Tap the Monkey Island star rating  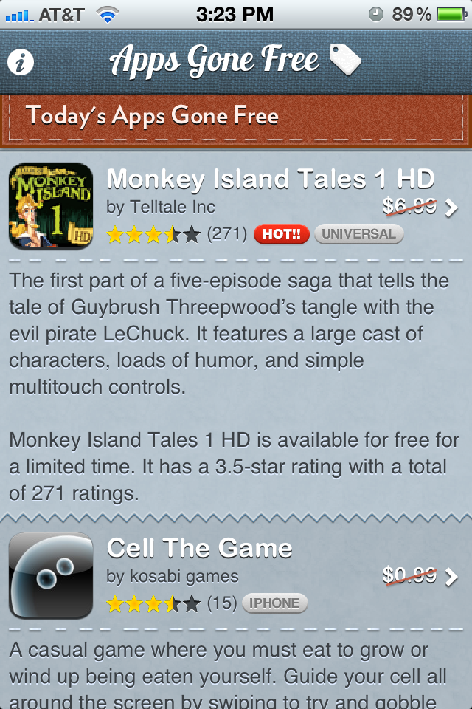coord(153,235)
